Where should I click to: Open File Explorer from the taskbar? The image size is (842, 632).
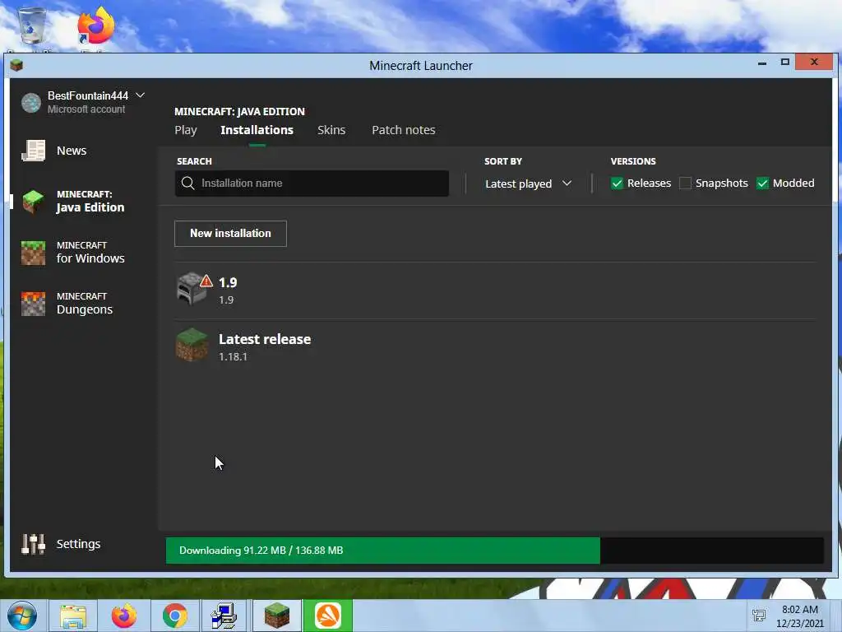(x=73, y=616)
